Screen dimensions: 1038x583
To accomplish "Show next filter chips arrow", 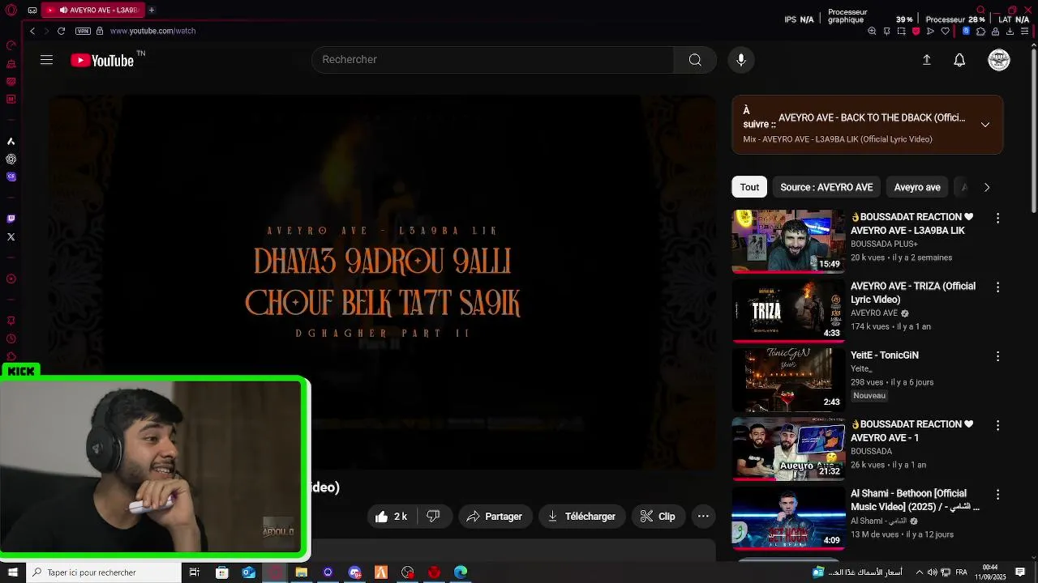I will point(987,187).
